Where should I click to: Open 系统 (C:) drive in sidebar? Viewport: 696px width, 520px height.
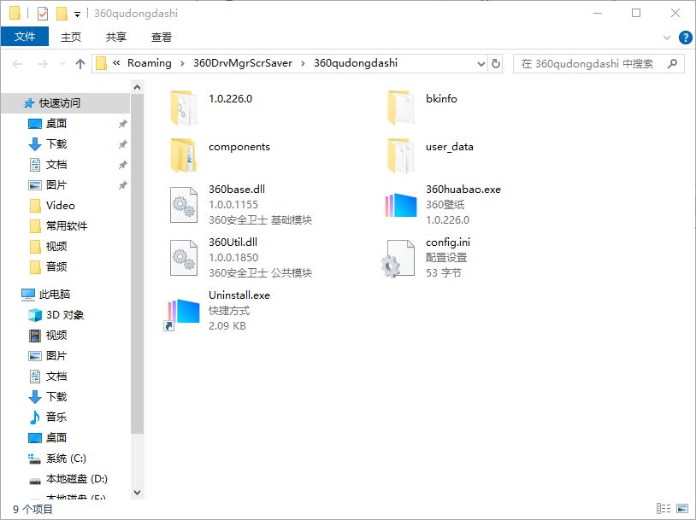click(x=56, y=458)
